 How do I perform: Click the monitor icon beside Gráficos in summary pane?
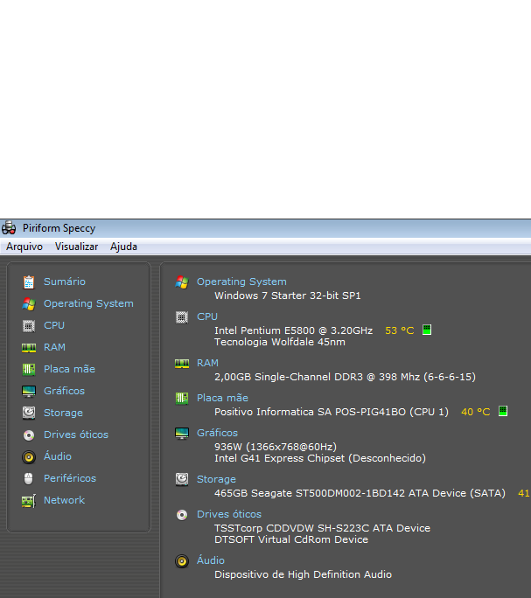click(x=182, y=434)
